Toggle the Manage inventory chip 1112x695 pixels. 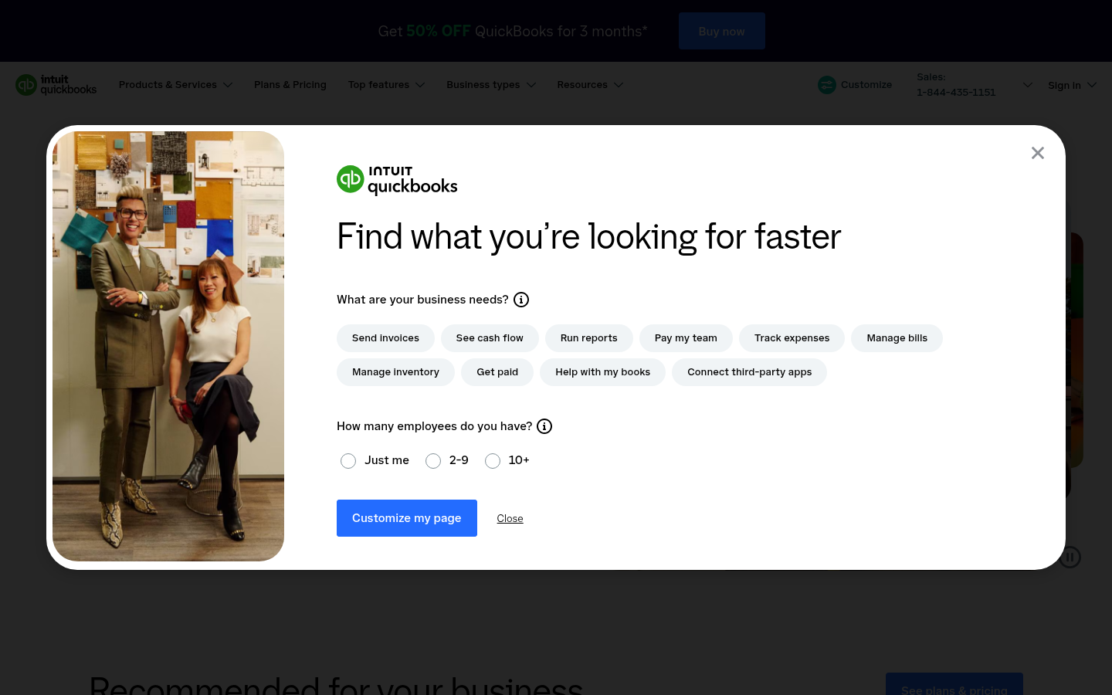(395, 372)
